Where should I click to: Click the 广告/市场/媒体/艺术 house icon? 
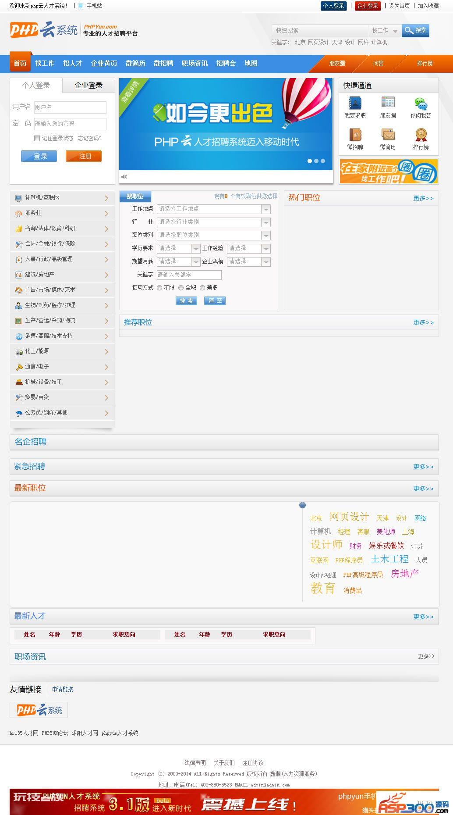tap(18, 290)
